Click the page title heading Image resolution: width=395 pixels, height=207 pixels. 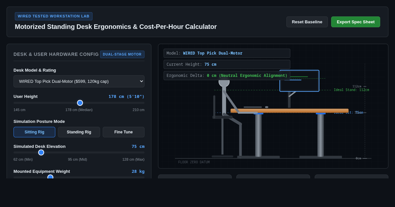(x=116, y=27)
